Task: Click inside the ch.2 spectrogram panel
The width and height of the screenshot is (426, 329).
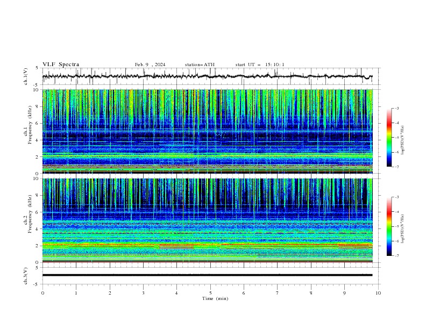Action: [x=208, y=220]
